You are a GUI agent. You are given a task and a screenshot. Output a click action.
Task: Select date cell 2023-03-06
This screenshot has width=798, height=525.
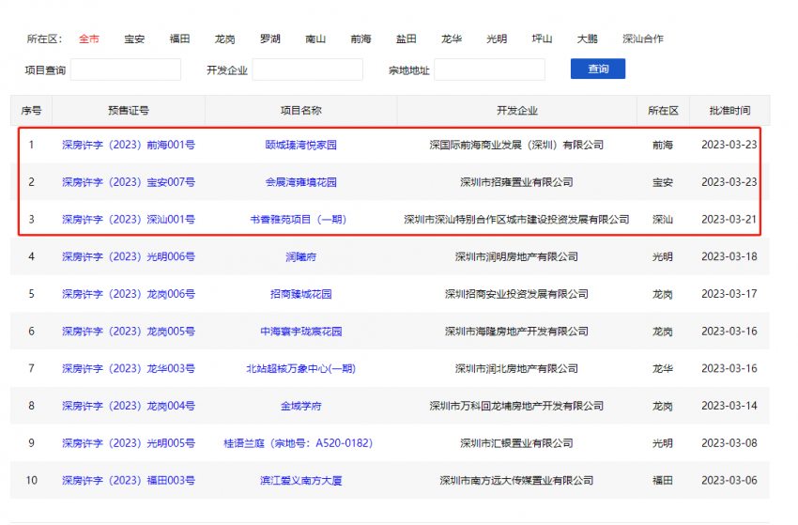pyautogui.click(x=729, y=480)
